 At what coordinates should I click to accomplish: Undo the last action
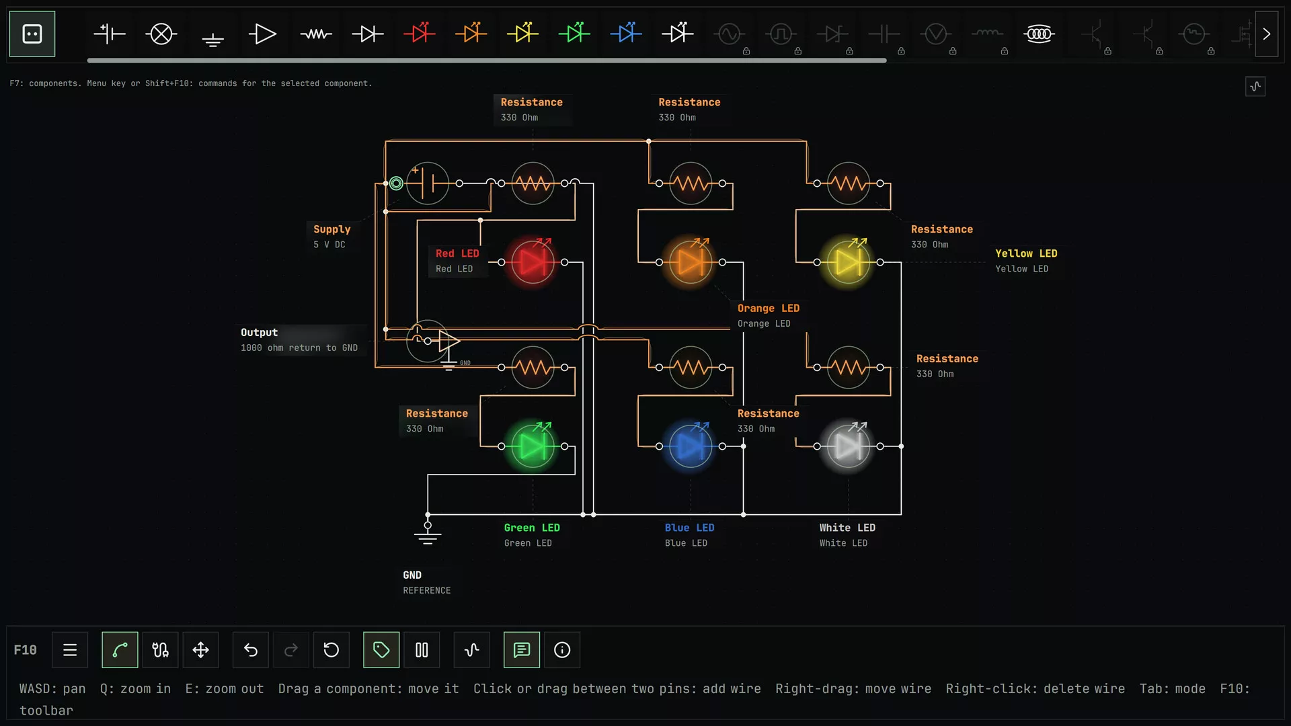click(x=251, y=650)
